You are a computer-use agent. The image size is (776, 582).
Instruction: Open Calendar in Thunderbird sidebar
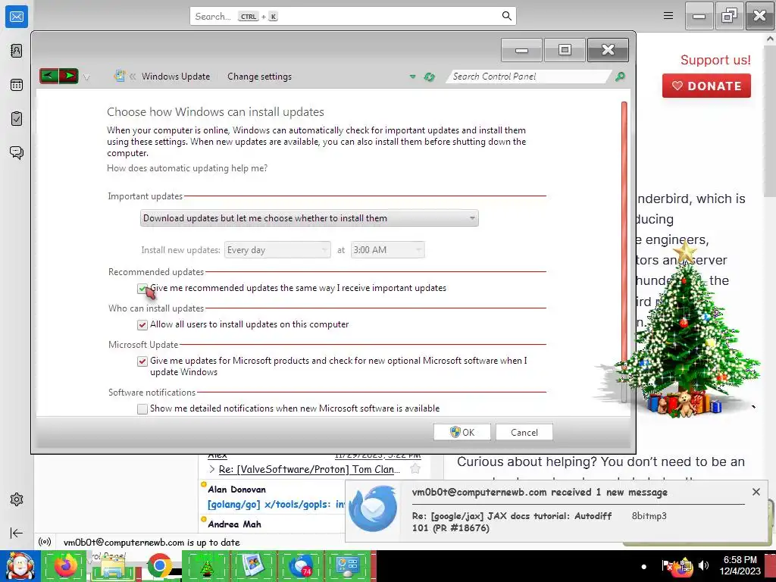click(17, 85)
